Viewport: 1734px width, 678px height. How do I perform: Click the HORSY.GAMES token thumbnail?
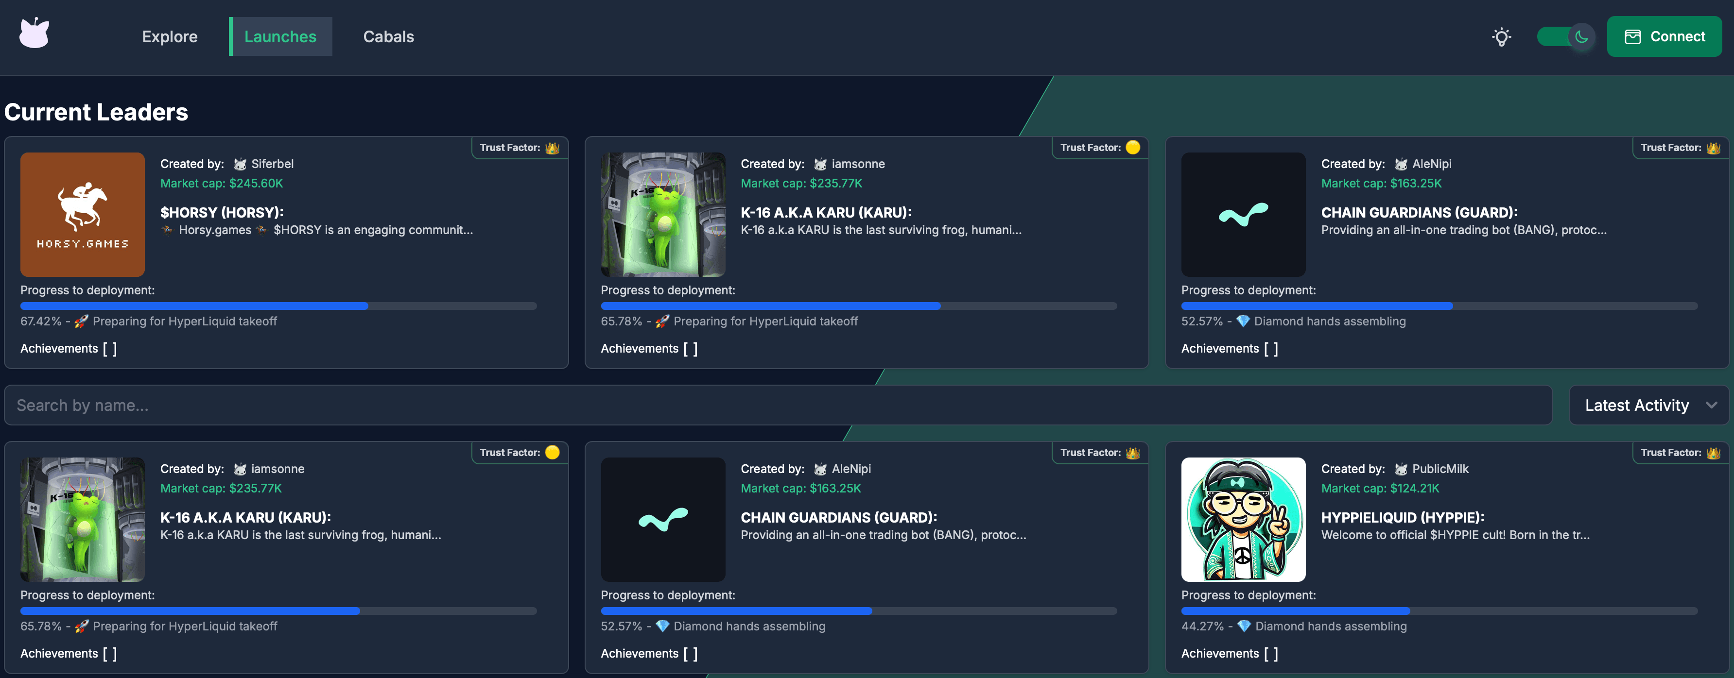83,215
